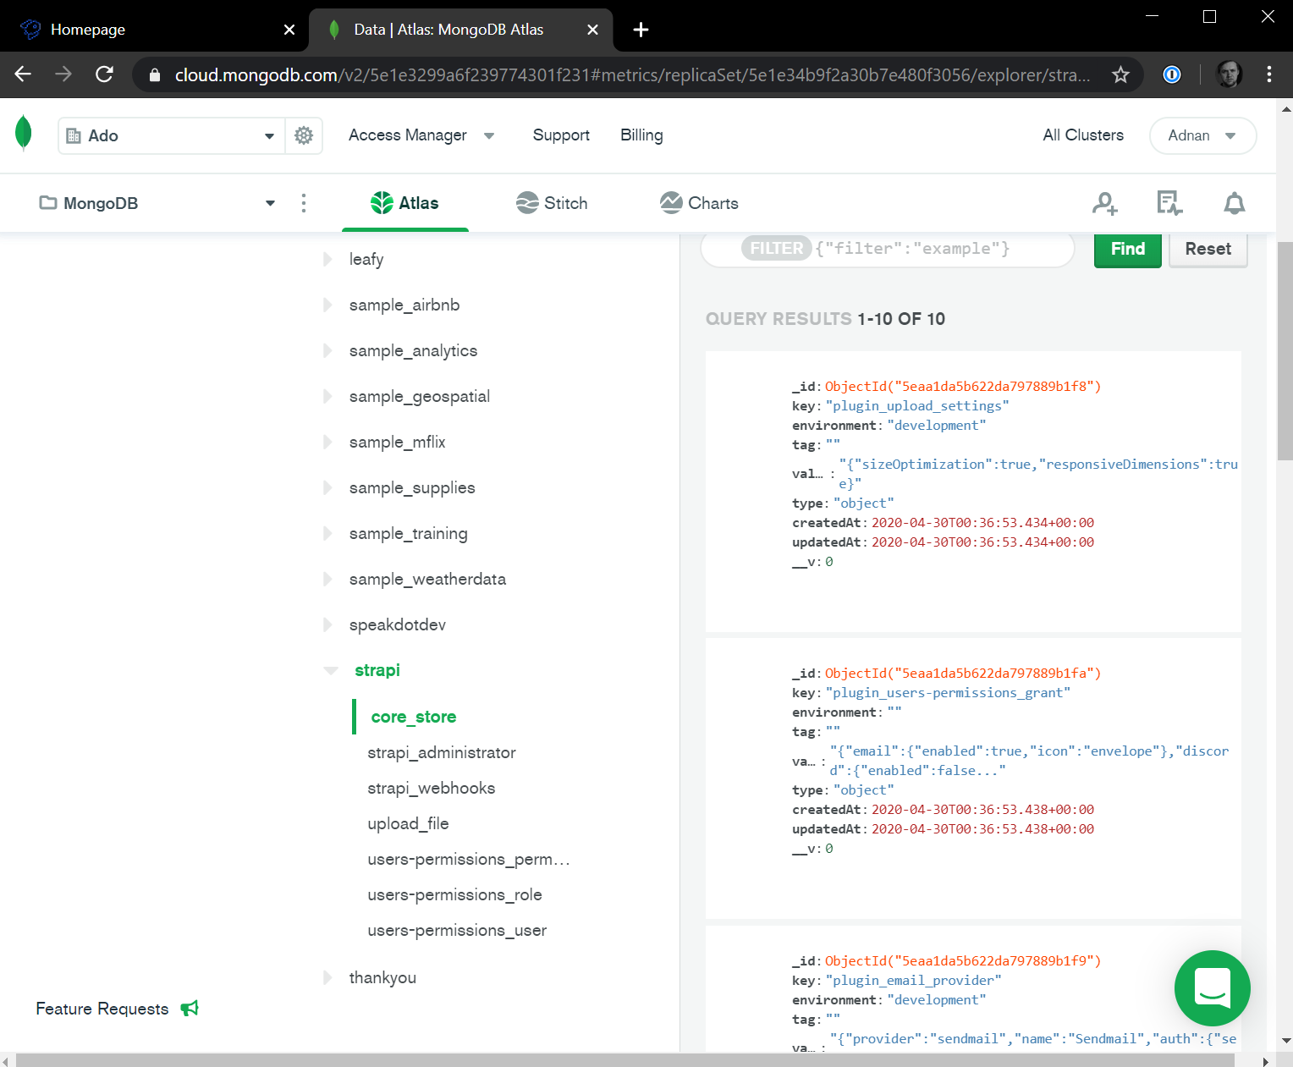Open the Chrome profile avatar
The height and width of the screenshot is (1067, 1293).
point(1229,75)
